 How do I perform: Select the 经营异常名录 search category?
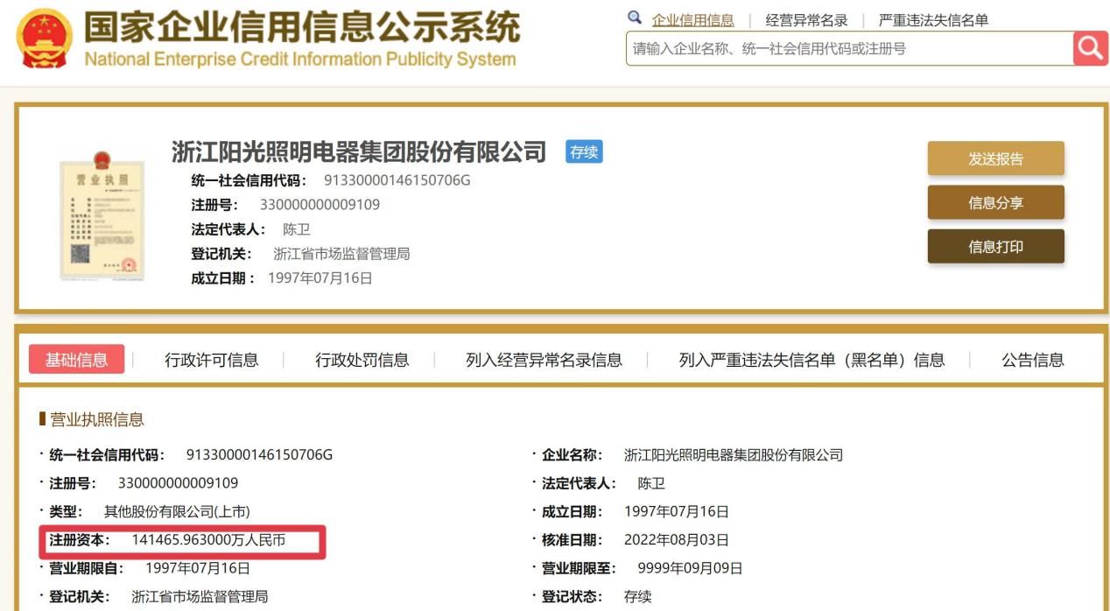(x=806, y=20)
